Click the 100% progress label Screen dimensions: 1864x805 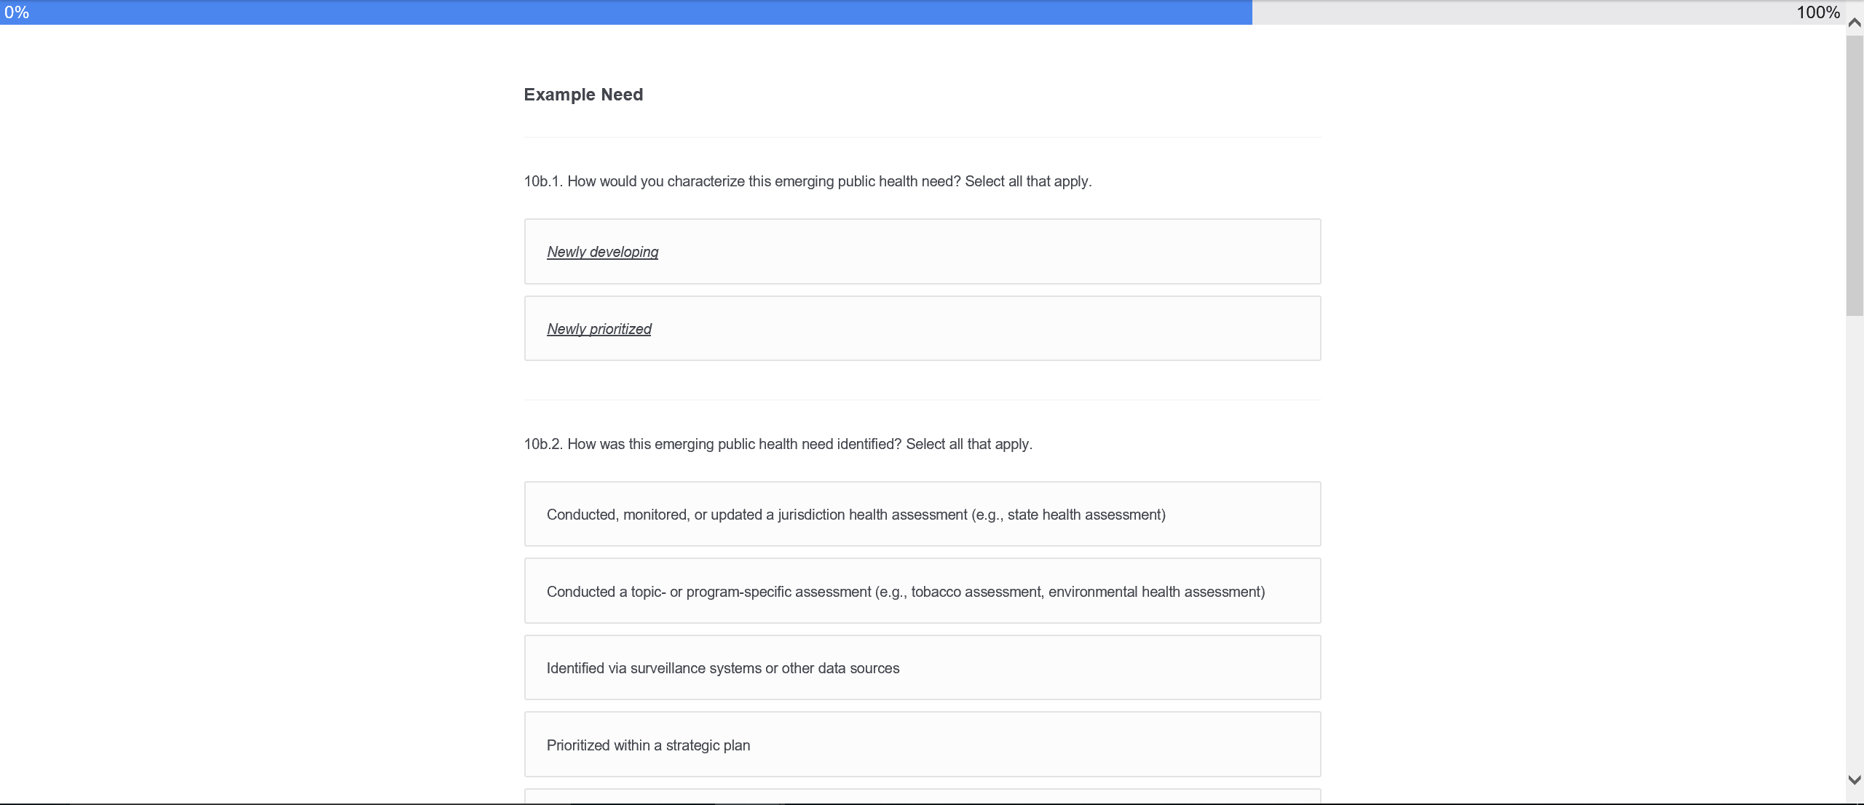point(1817,12)
